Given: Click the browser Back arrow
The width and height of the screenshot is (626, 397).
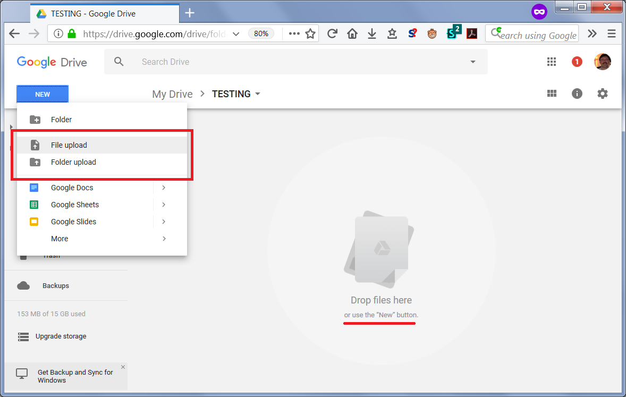Looking at the screenshot, I should pos(14,33).
